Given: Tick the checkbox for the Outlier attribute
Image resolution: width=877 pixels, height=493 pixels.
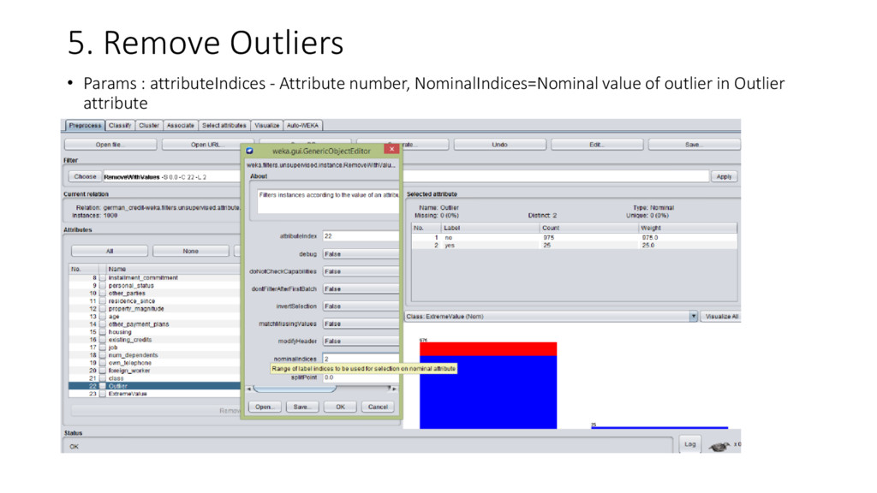Looking at the screenshot, I should click(x=103, y=386).
